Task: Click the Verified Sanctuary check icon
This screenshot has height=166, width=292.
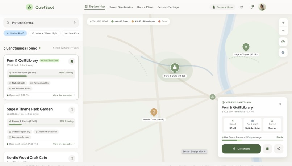Action: 223,102
